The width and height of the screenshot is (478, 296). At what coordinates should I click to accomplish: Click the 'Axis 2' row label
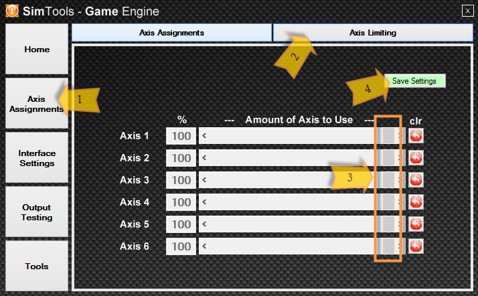[135, 158]
